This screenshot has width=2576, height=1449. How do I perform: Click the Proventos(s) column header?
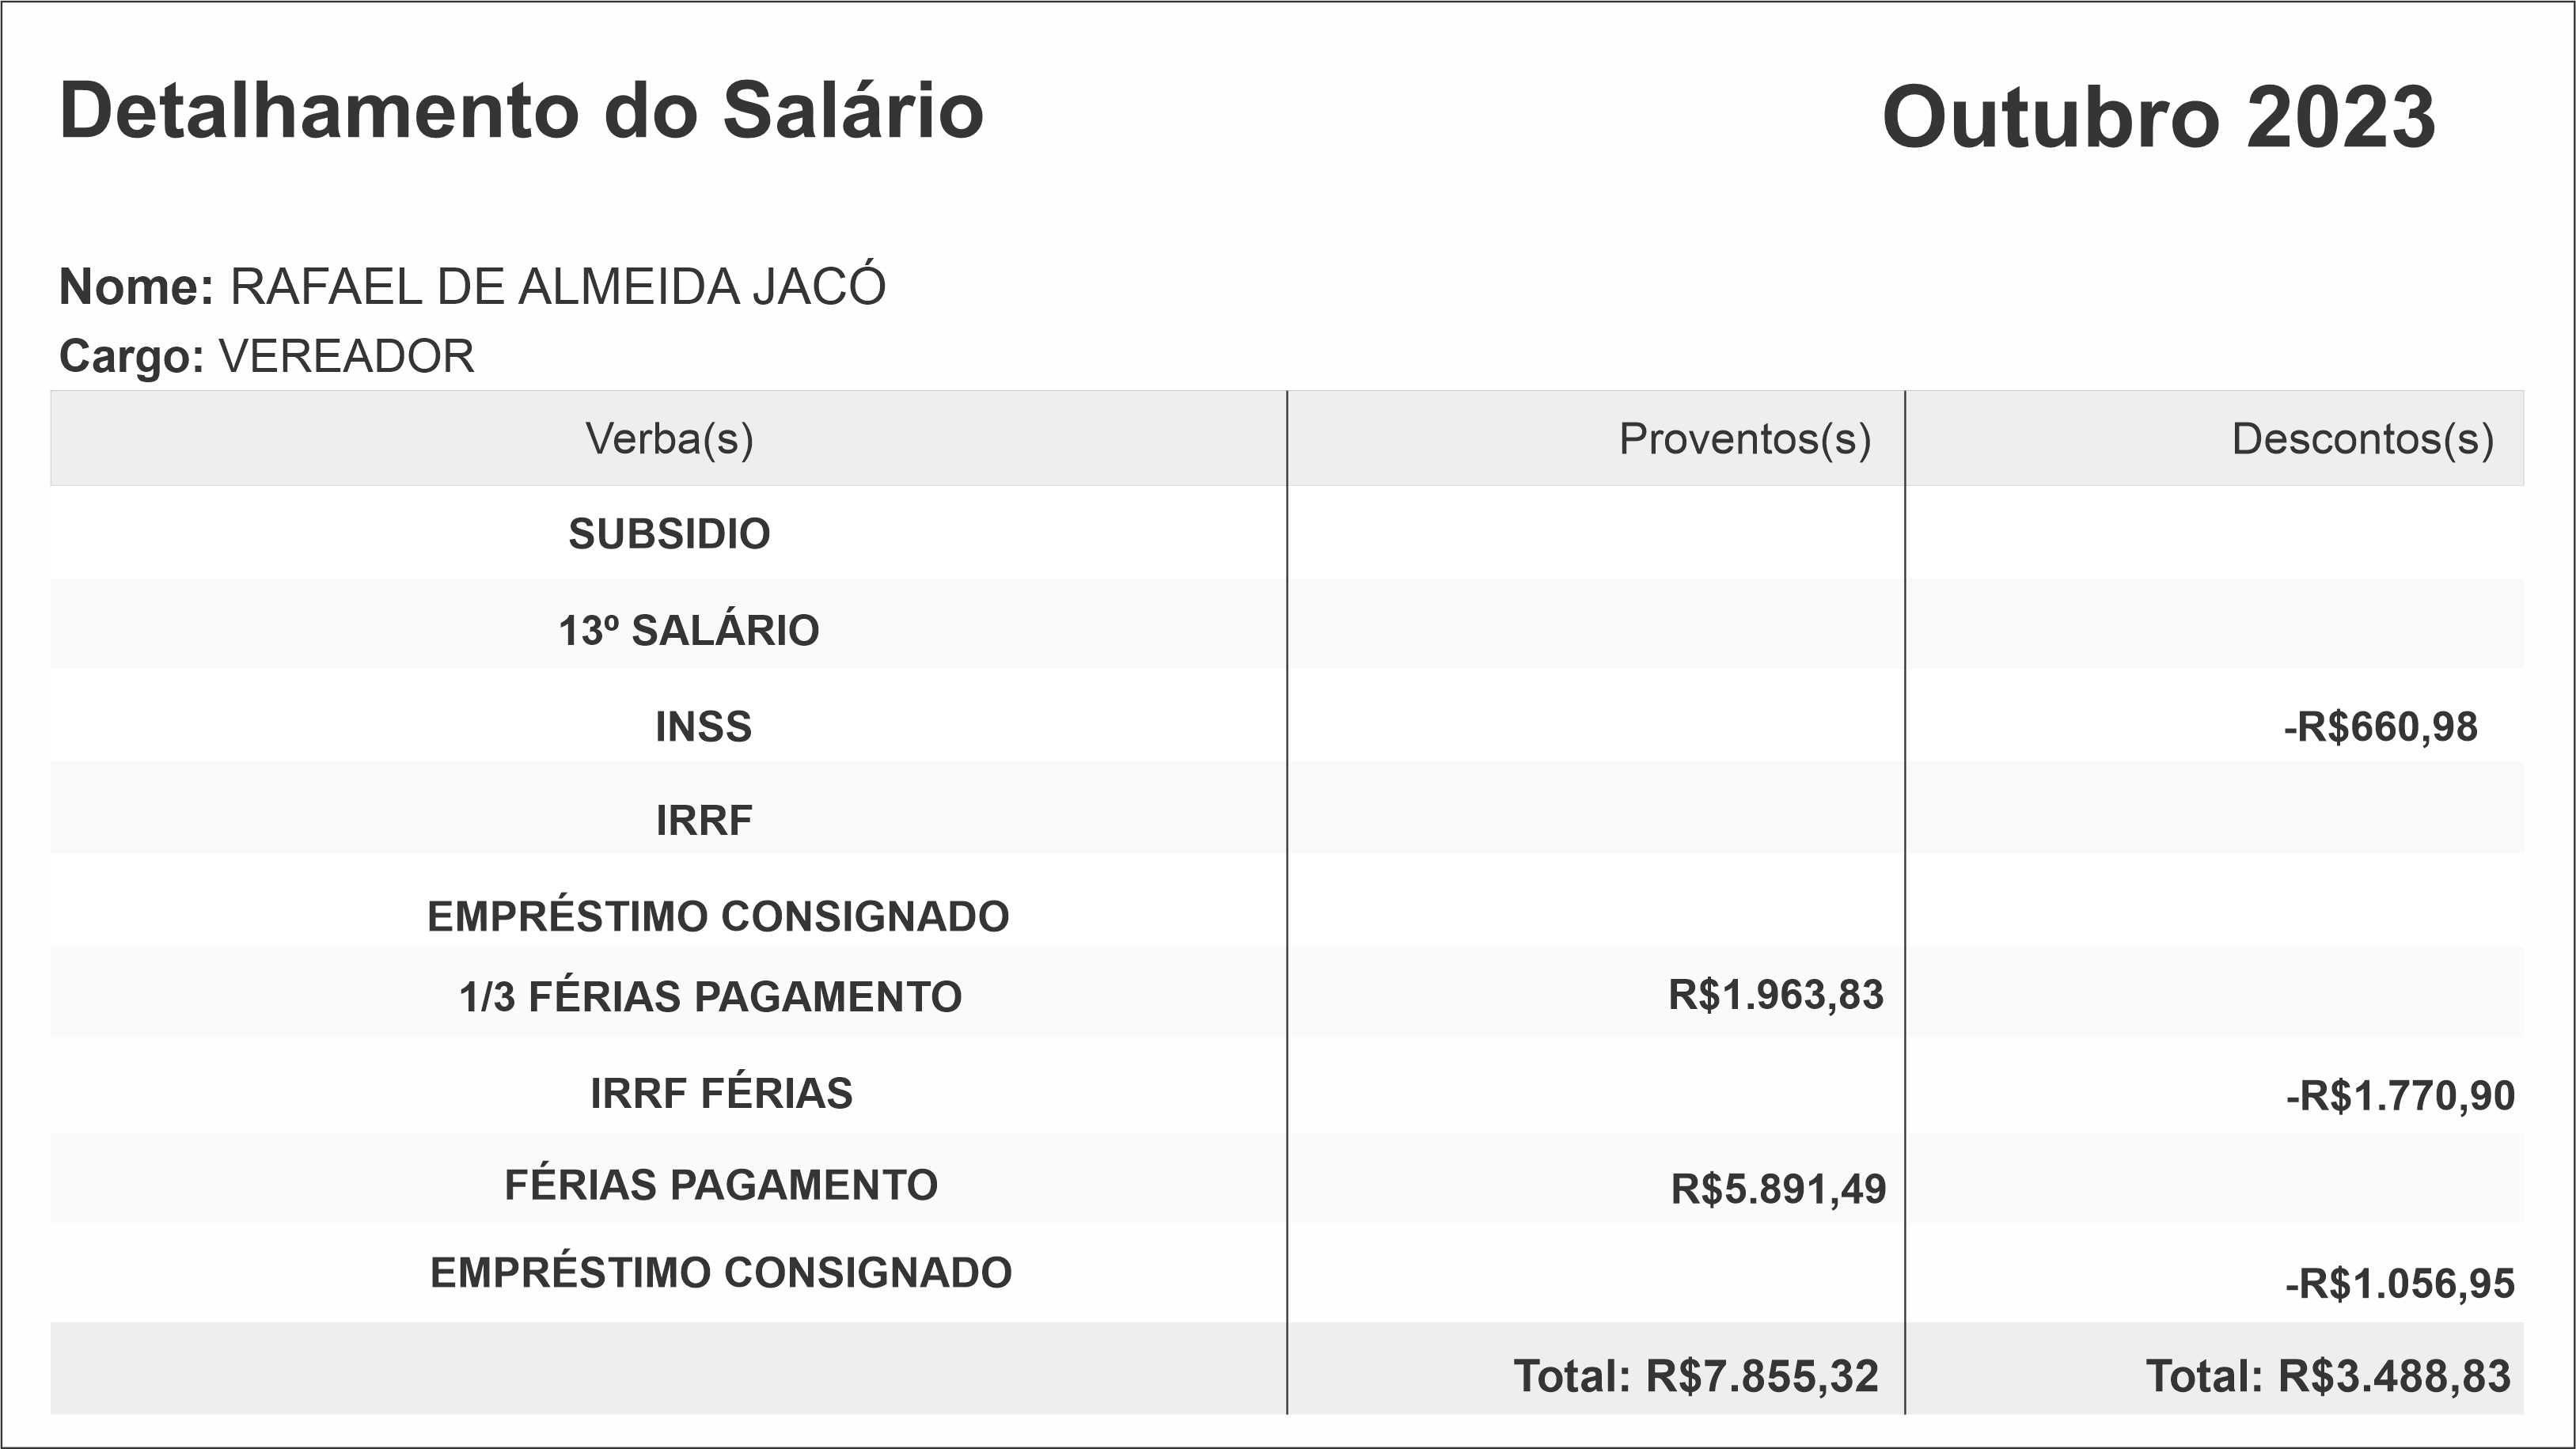[x=1744, y=439]
